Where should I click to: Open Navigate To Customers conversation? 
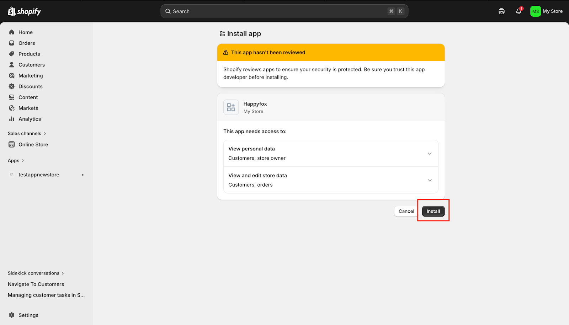pyautogui.click(x=36, y=284)
